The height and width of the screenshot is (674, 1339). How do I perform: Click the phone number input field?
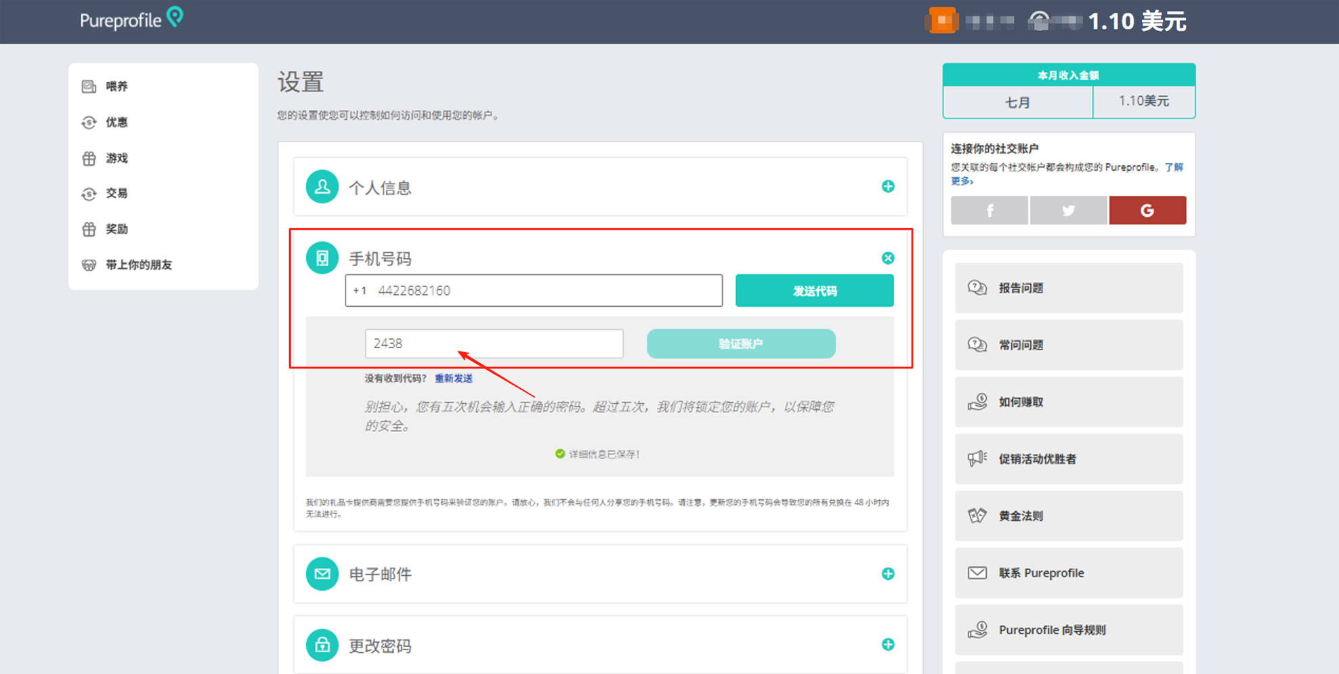coord(534,291)
